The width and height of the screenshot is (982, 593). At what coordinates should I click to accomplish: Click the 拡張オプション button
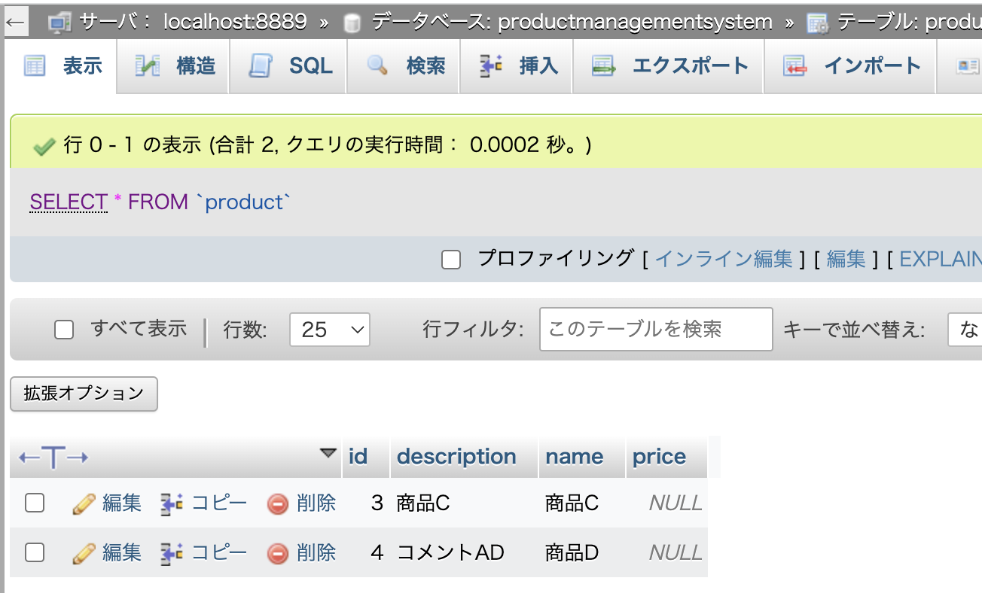pos(83,394)
